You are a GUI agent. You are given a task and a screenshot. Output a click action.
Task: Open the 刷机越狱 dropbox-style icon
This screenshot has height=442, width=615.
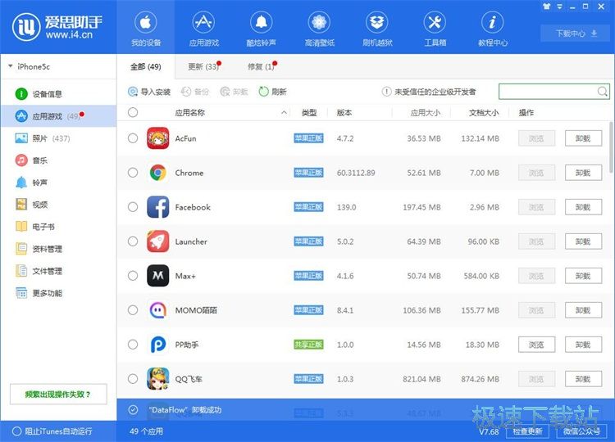pos(377,23)
